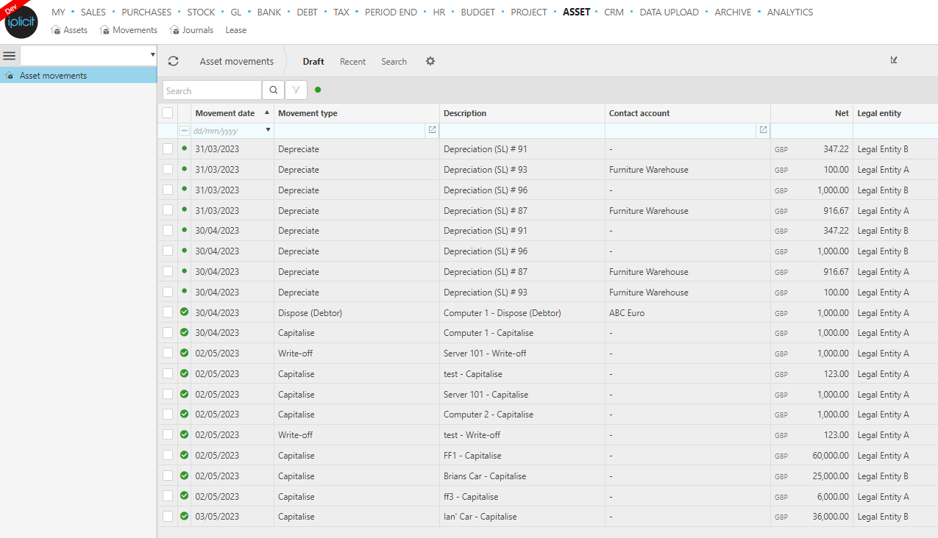Sort by Contact account column header
The height and width of the screenshot is (538, 938).
[x=639, y=113]
